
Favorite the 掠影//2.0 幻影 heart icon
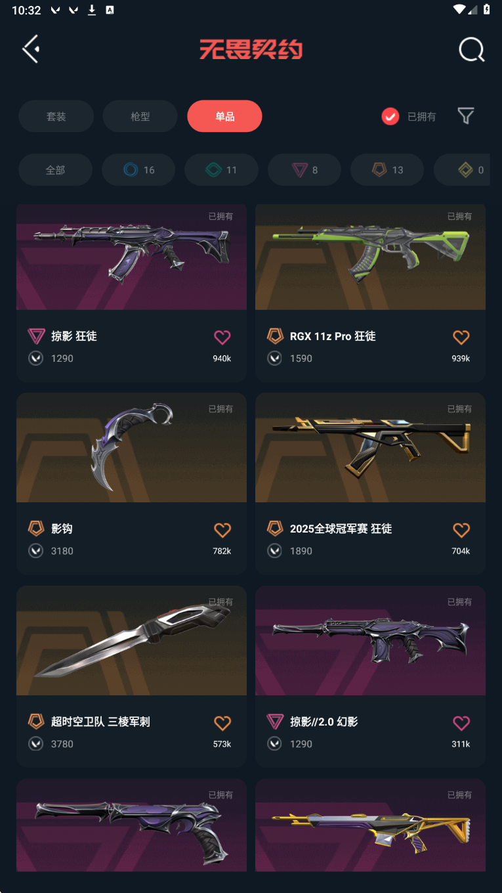click(x=461, y=723)
